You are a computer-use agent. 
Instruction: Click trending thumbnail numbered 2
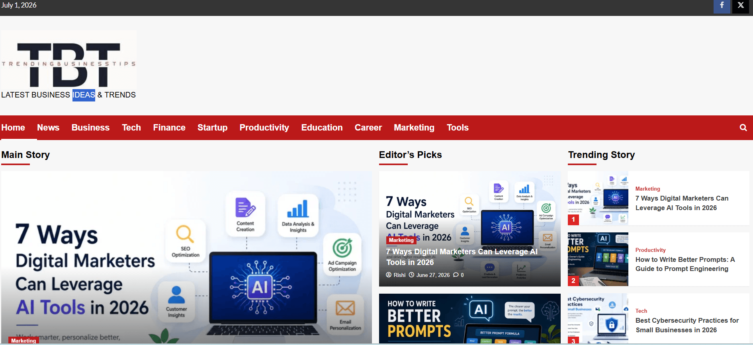click(598, 259)
